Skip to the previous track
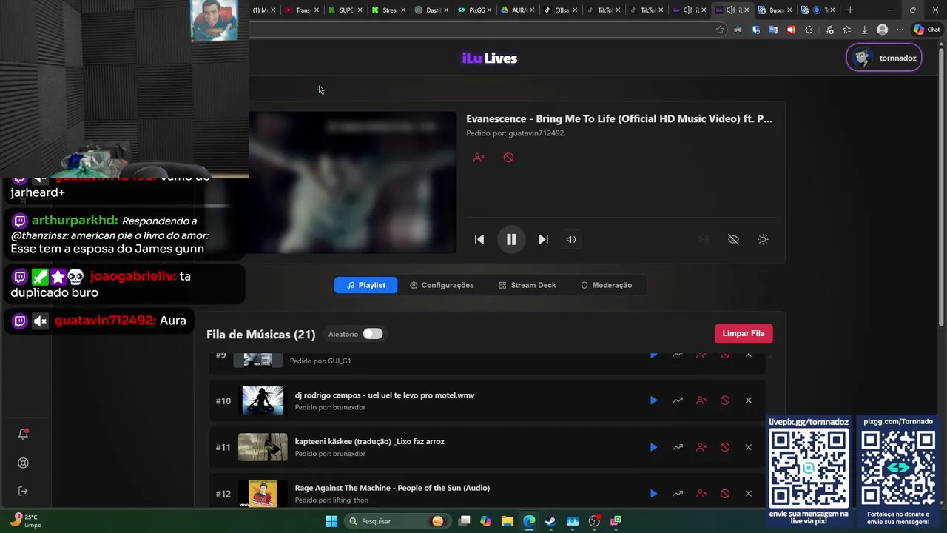Image resolution: width=947 pixels, height=533 pixels. click(x=479, y=239)
